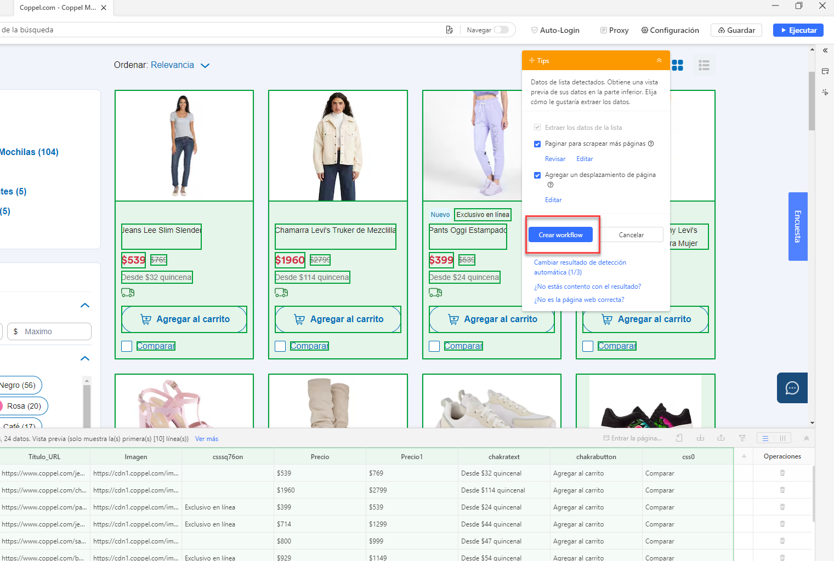Open the chat support bubble icon
The width and height of the screenshot is (834, 561).
point(792,388)
